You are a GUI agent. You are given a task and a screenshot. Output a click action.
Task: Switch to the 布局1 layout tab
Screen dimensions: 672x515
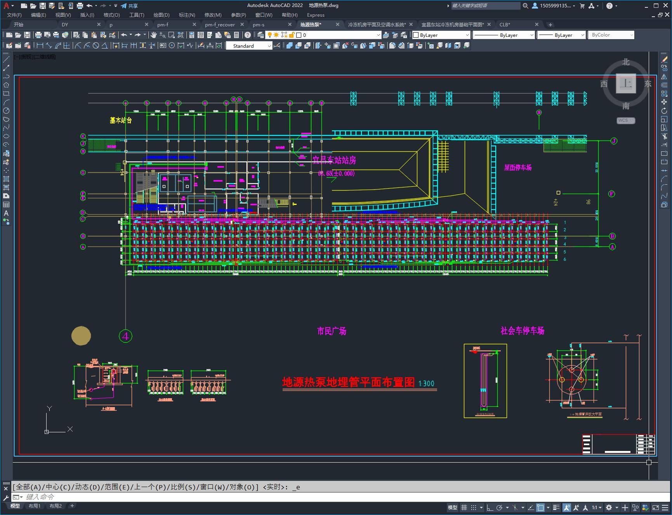[35, 506]
